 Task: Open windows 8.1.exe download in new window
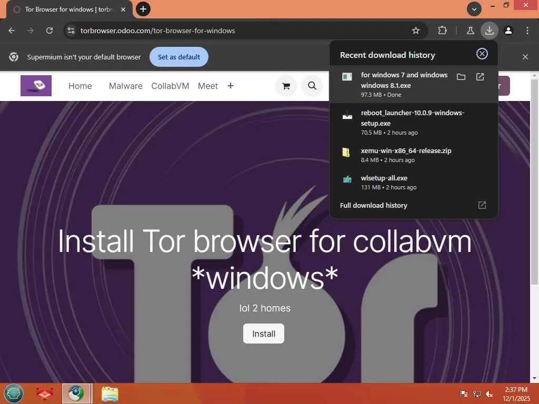[x=480, y=77]
